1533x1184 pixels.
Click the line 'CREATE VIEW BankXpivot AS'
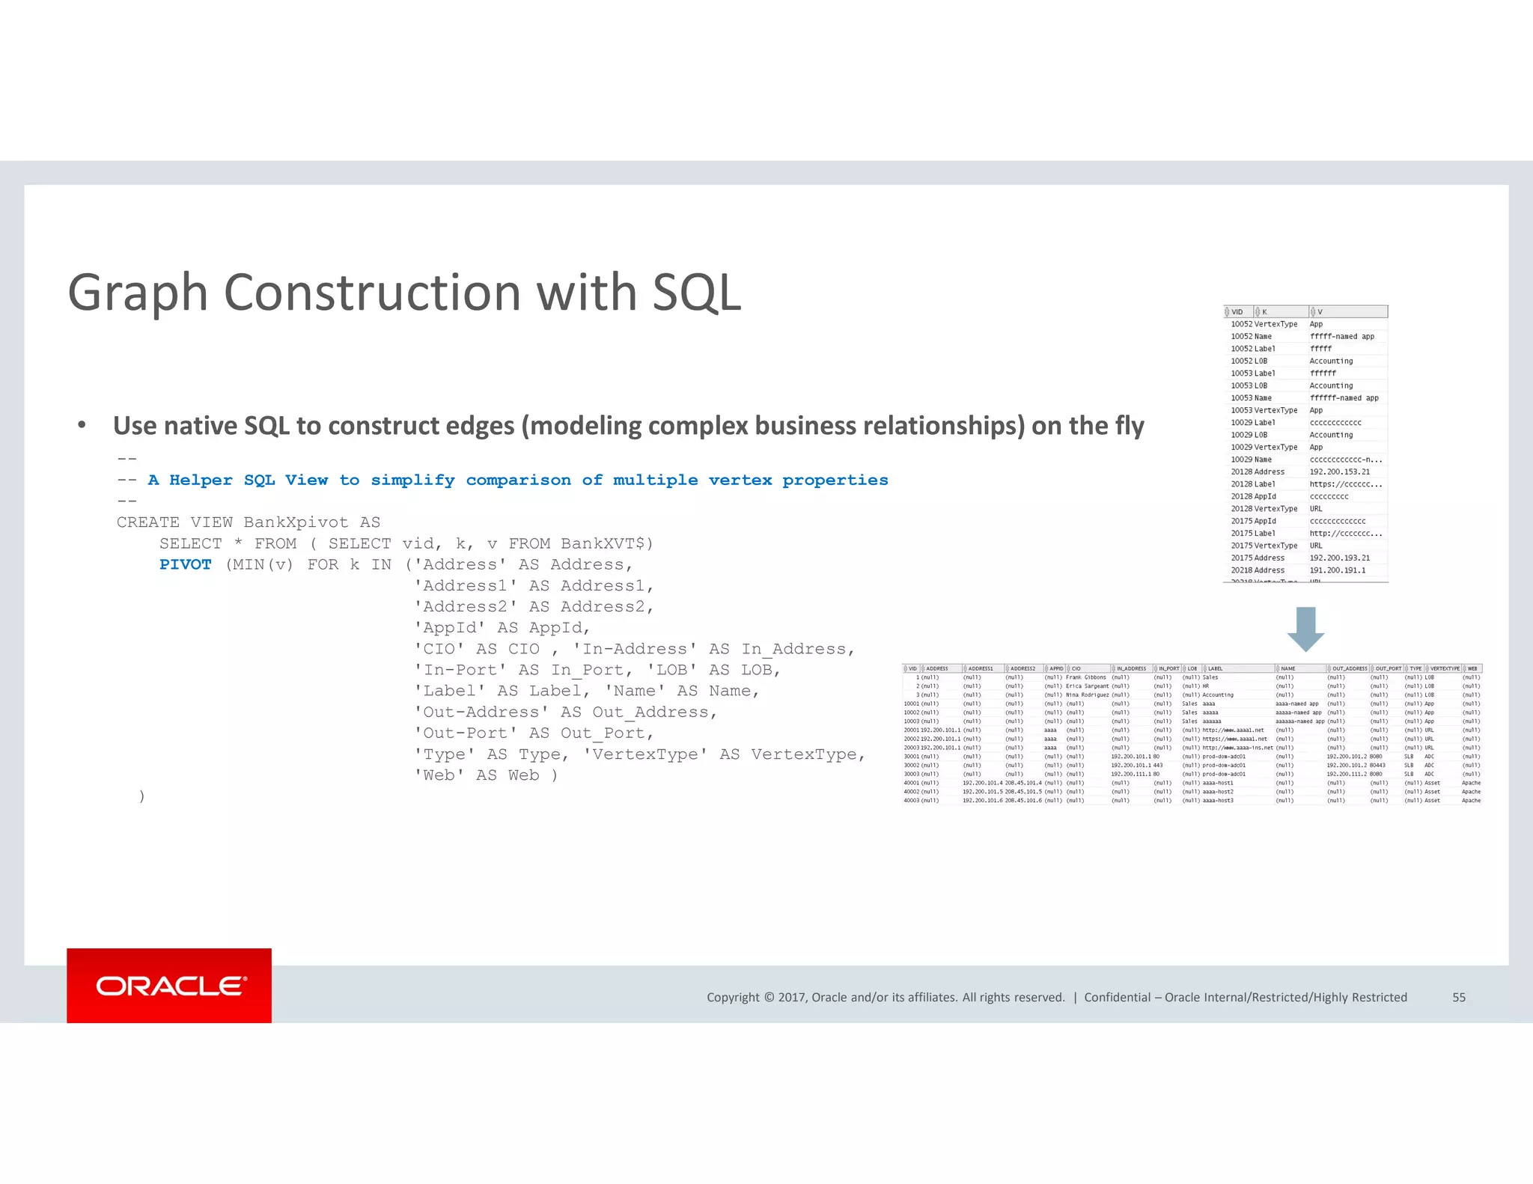(x=249, y=522)
